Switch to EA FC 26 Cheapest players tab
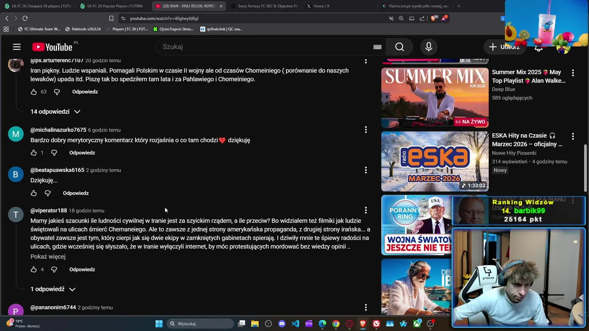 click(x=38, y=6)
